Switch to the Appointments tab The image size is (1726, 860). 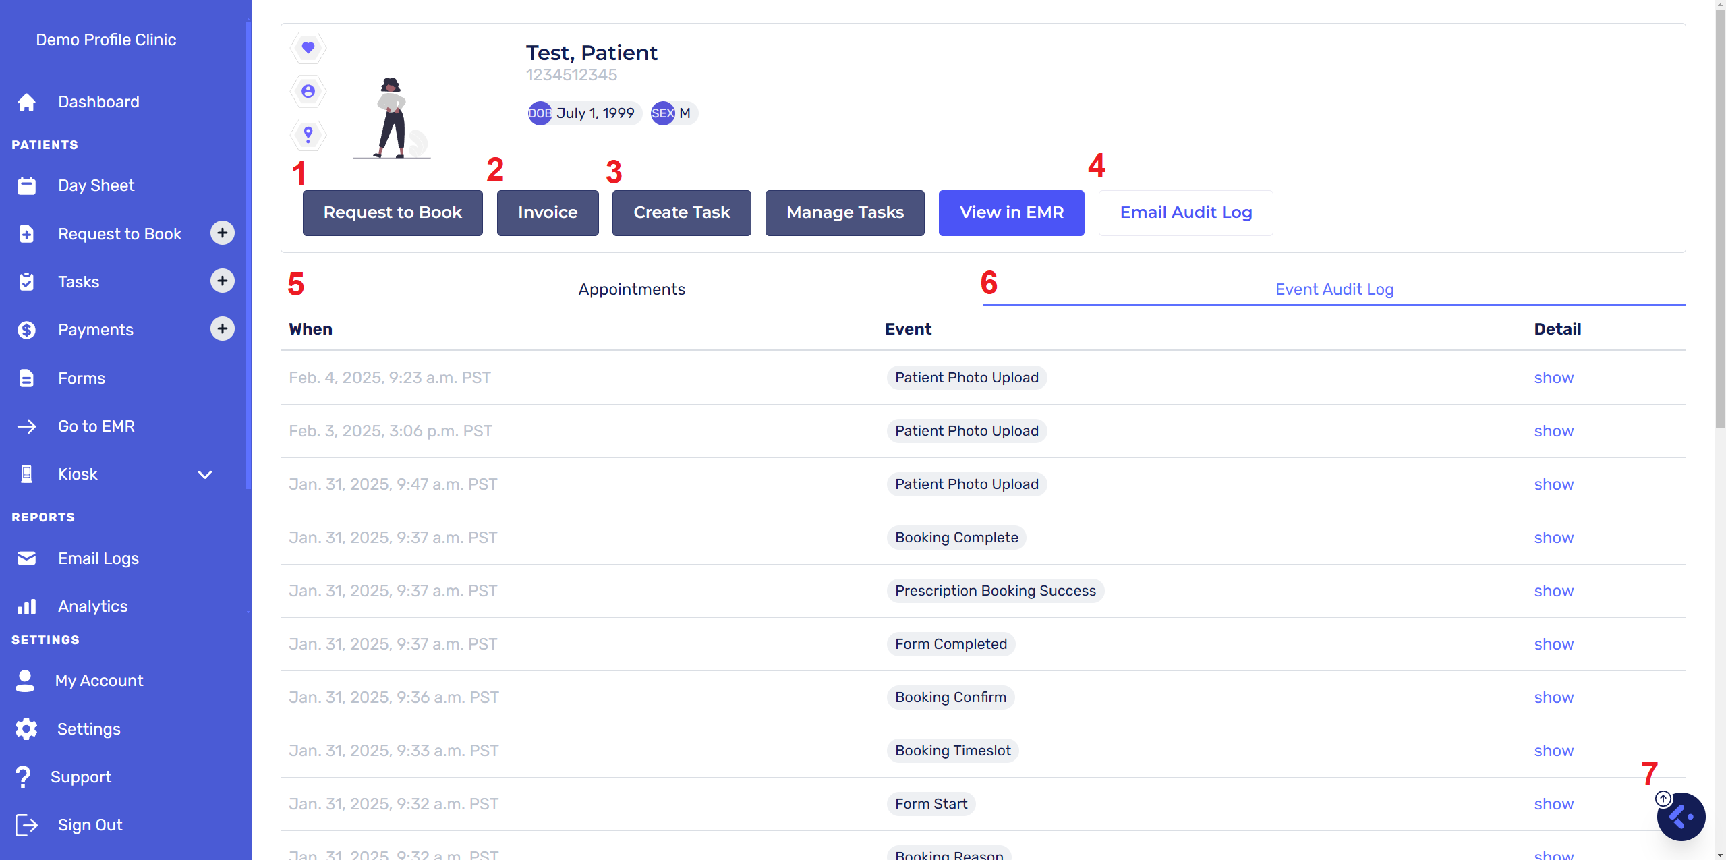click(631, 289)
